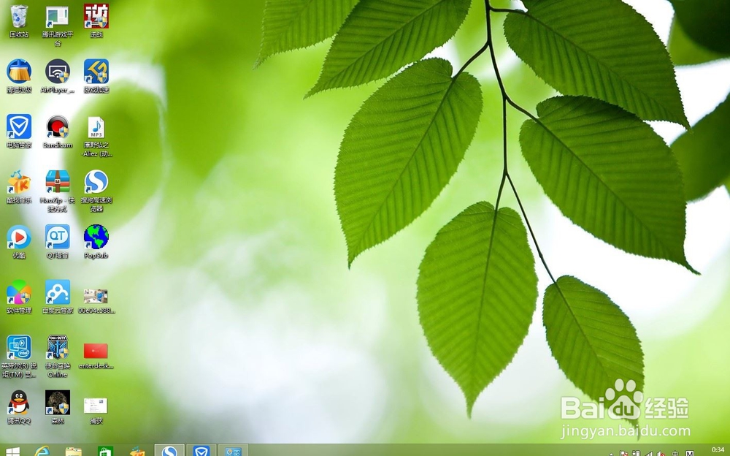Open File Explorer from the taskbar
The image size is (730, 456).
71,450
